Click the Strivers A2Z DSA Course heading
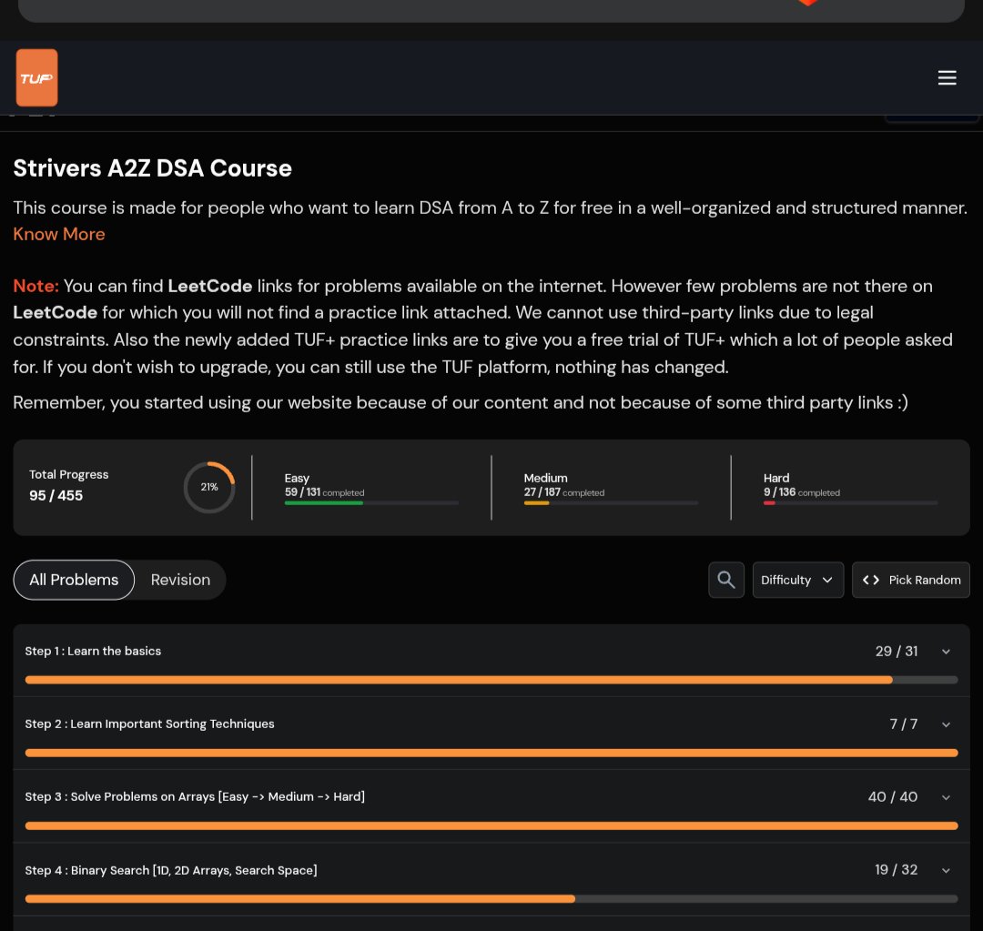Viewport: 983px width, 931px height. coord(152,168)
